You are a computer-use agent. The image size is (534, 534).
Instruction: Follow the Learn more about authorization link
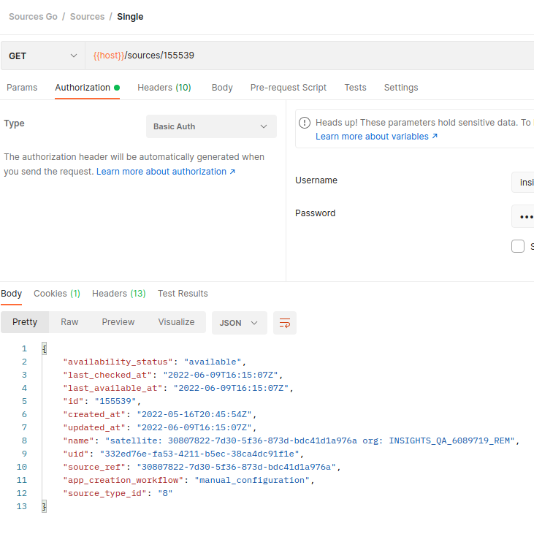tap(166, 172)
